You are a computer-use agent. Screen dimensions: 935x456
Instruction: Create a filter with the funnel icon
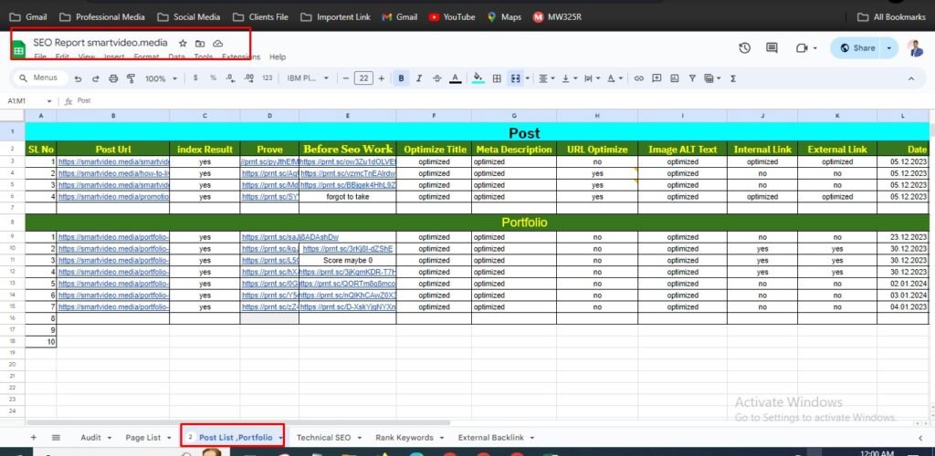click(692, 78)
